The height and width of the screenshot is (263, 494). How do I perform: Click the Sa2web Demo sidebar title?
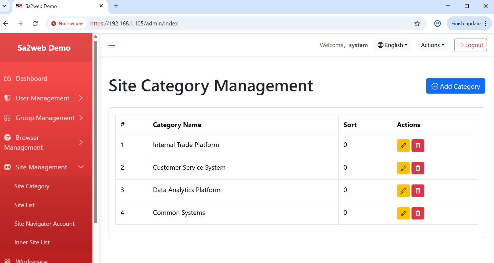[x=44, y=48]
